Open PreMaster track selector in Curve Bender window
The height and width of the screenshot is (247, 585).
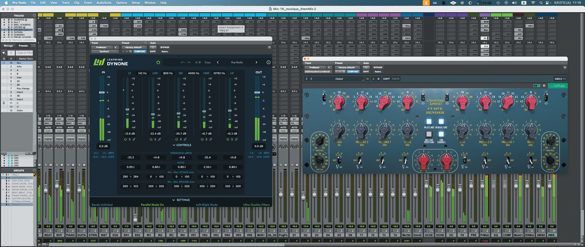click(x=315, y=67)
